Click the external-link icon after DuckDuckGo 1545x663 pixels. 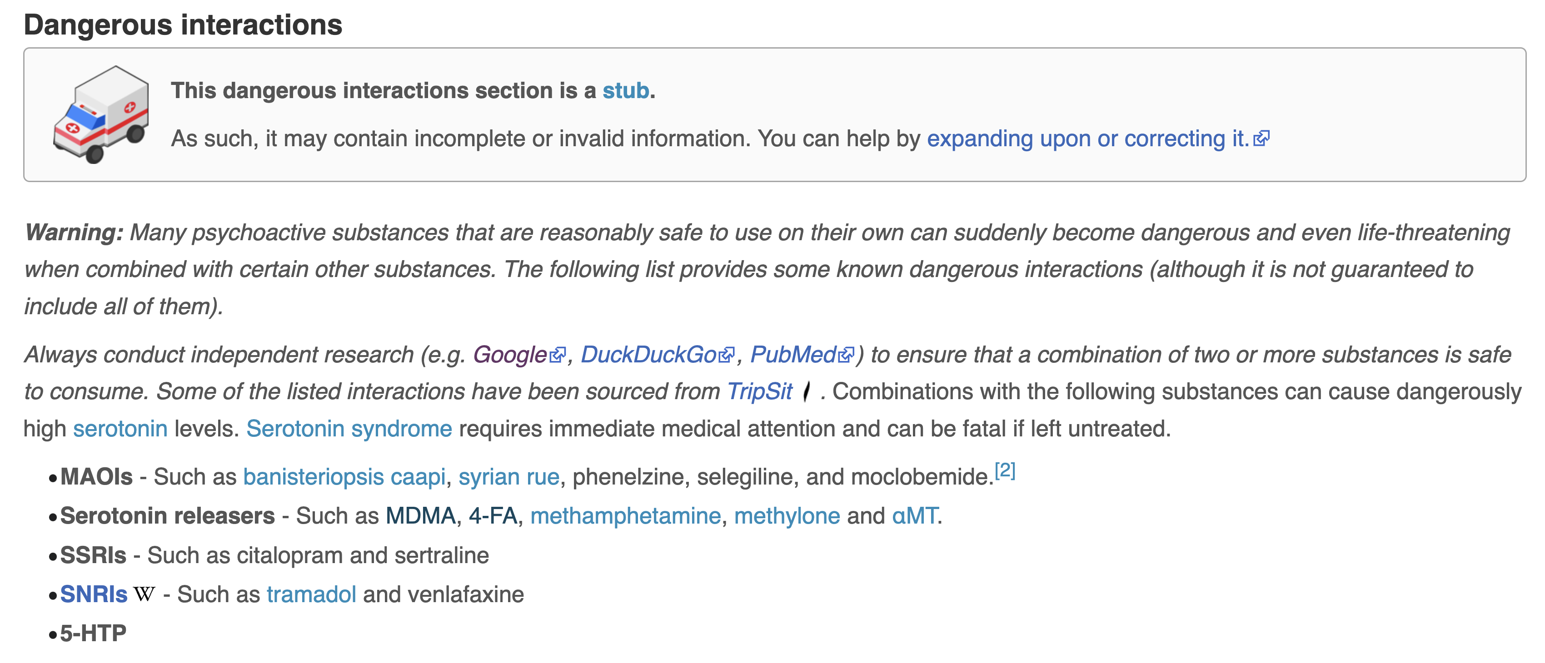click(x=726, y=356)
